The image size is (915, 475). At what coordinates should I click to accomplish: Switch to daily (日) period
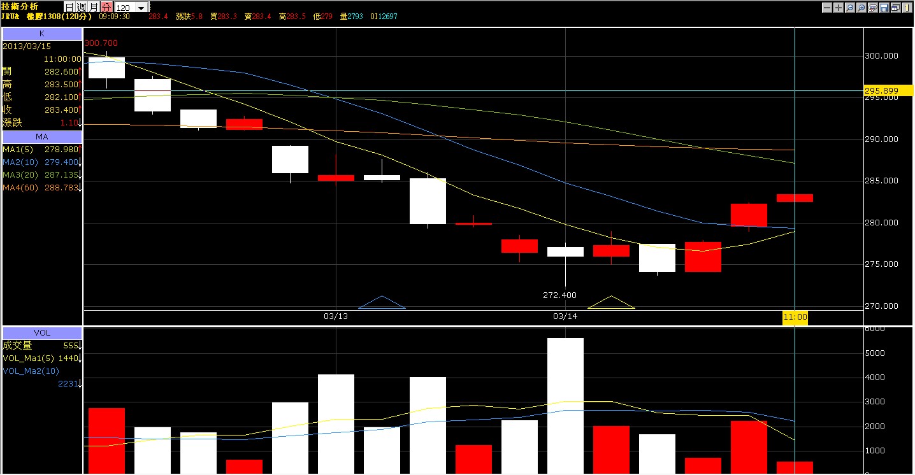point(69,7)
